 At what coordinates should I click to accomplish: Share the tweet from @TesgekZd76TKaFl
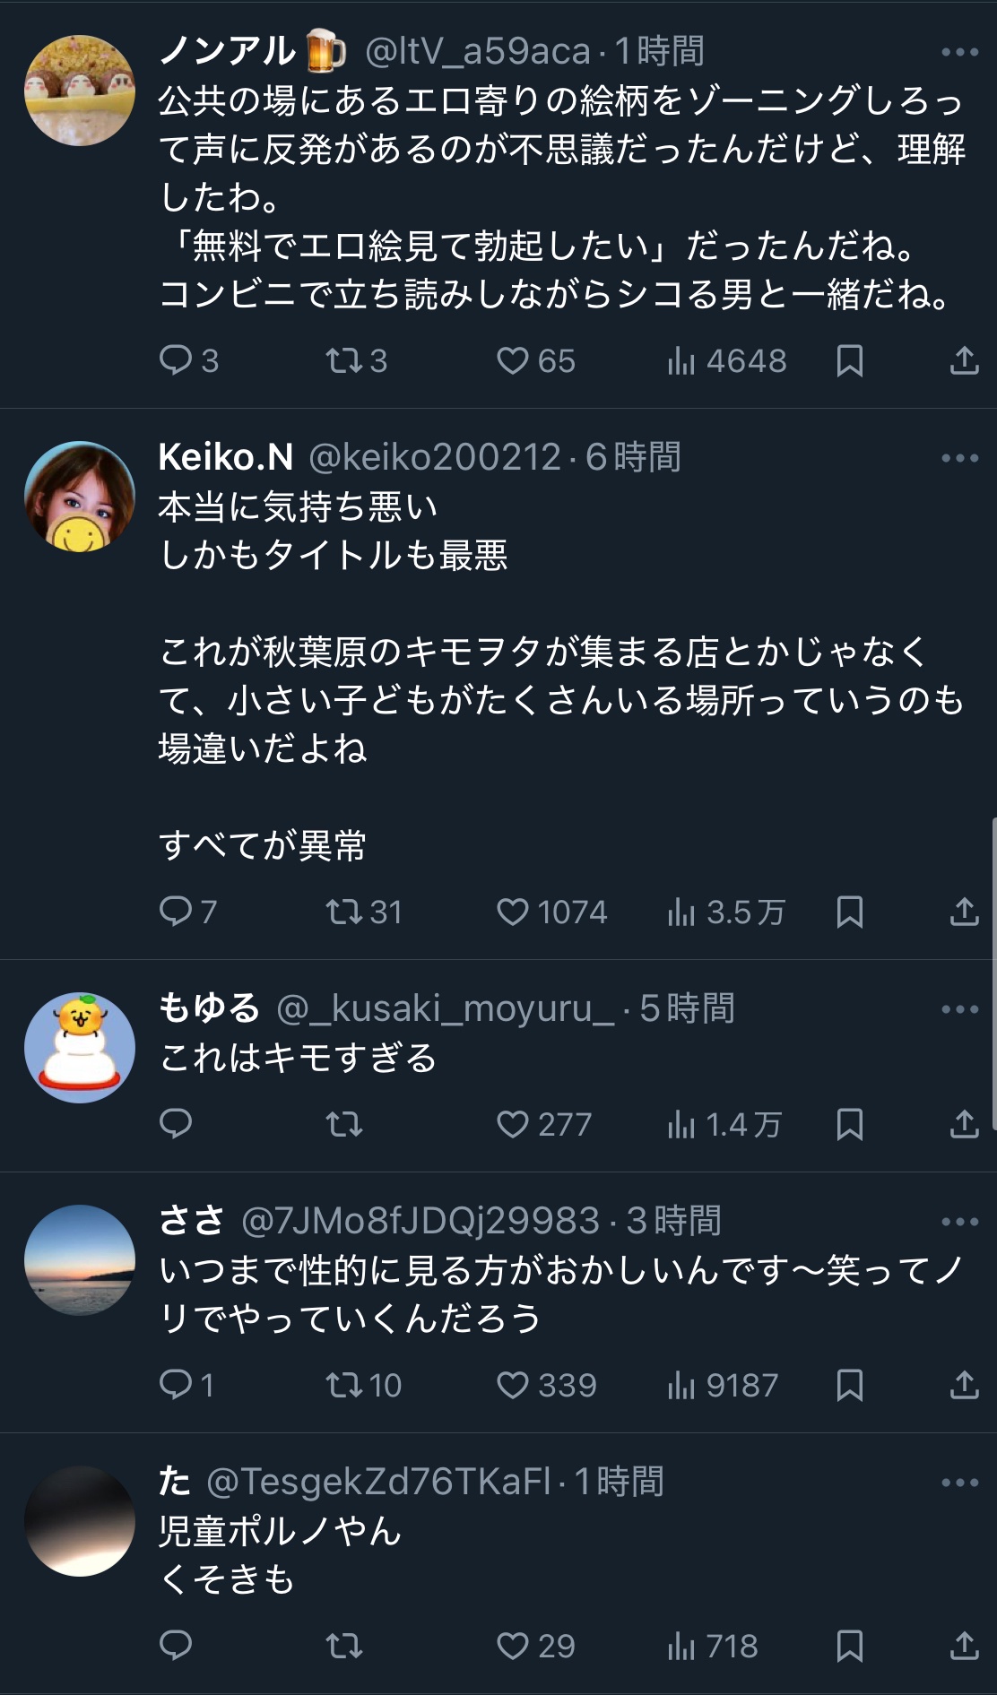(x=964, y=1646)
